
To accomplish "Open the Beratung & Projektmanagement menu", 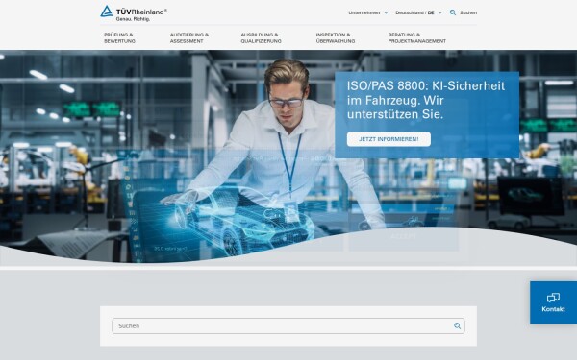I will point(417,37).
